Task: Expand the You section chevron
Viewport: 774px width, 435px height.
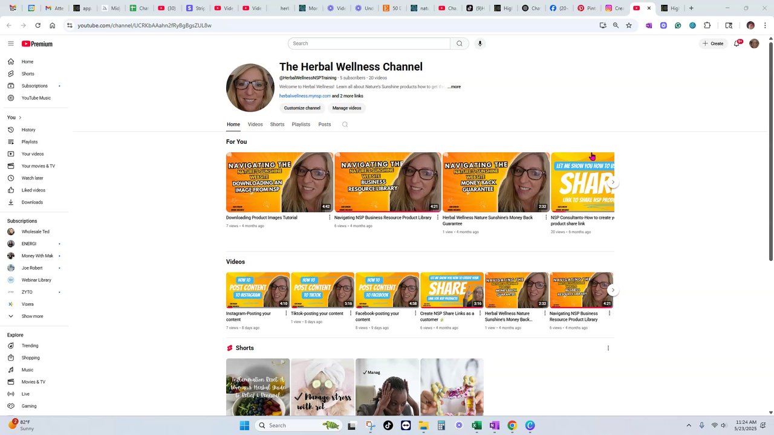Action: tap(20, 118)
